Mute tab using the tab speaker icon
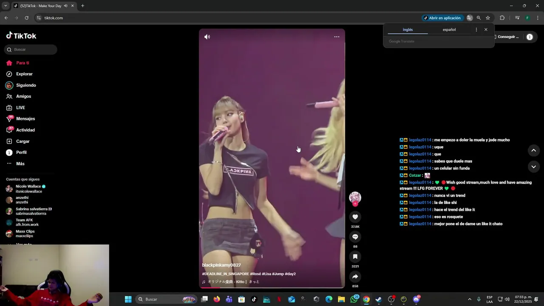 point(65,6)
